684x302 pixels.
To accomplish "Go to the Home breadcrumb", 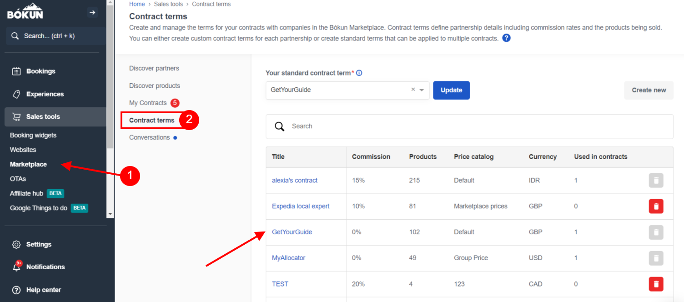I will pos(137,4).
